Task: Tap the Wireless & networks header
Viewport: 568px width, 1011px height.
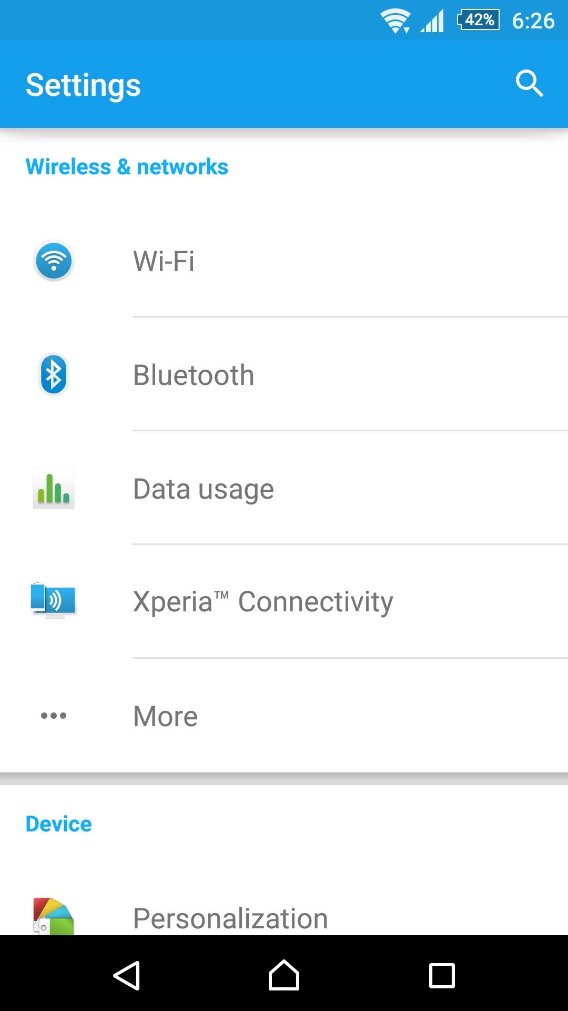Action: coord(127,167)
